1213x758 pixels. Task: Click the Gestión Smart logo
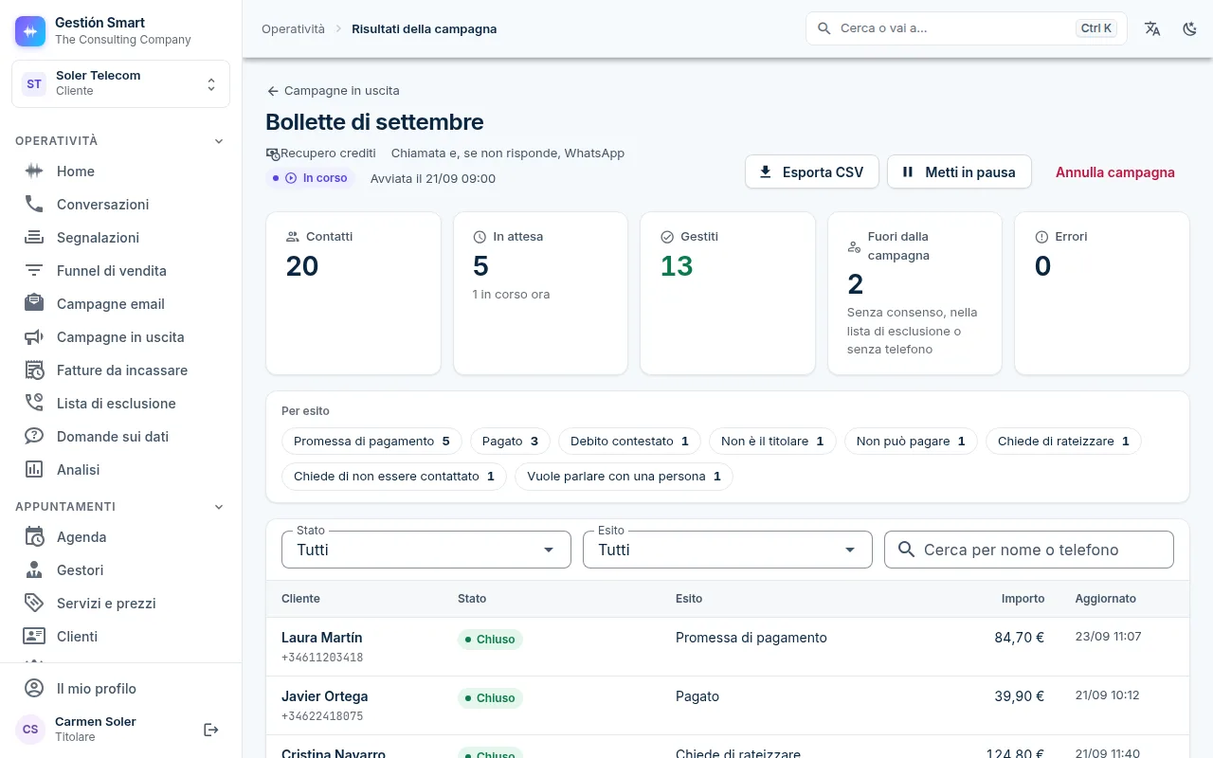tap(30, 31)
